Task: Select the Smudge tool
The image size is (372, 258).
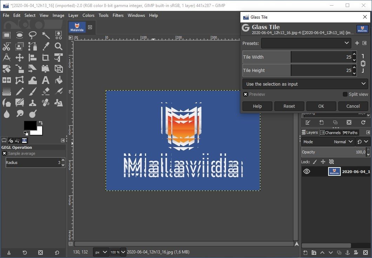Action: click(20, 114)
